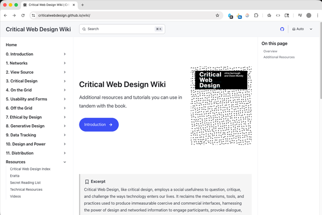
Task: Focus the Search input field
Action: point(118,29)
